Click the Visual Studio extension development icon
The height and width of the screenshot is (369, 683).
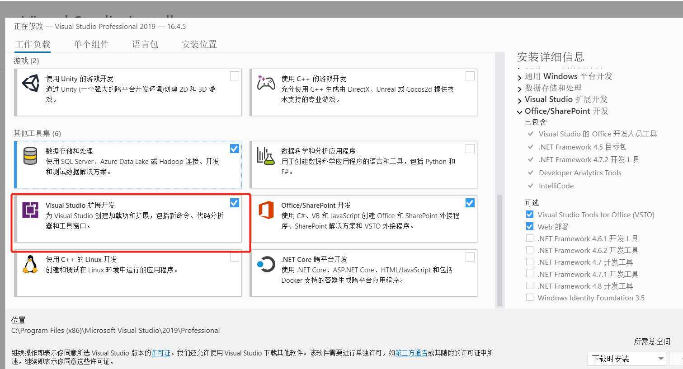pos(30,210)
